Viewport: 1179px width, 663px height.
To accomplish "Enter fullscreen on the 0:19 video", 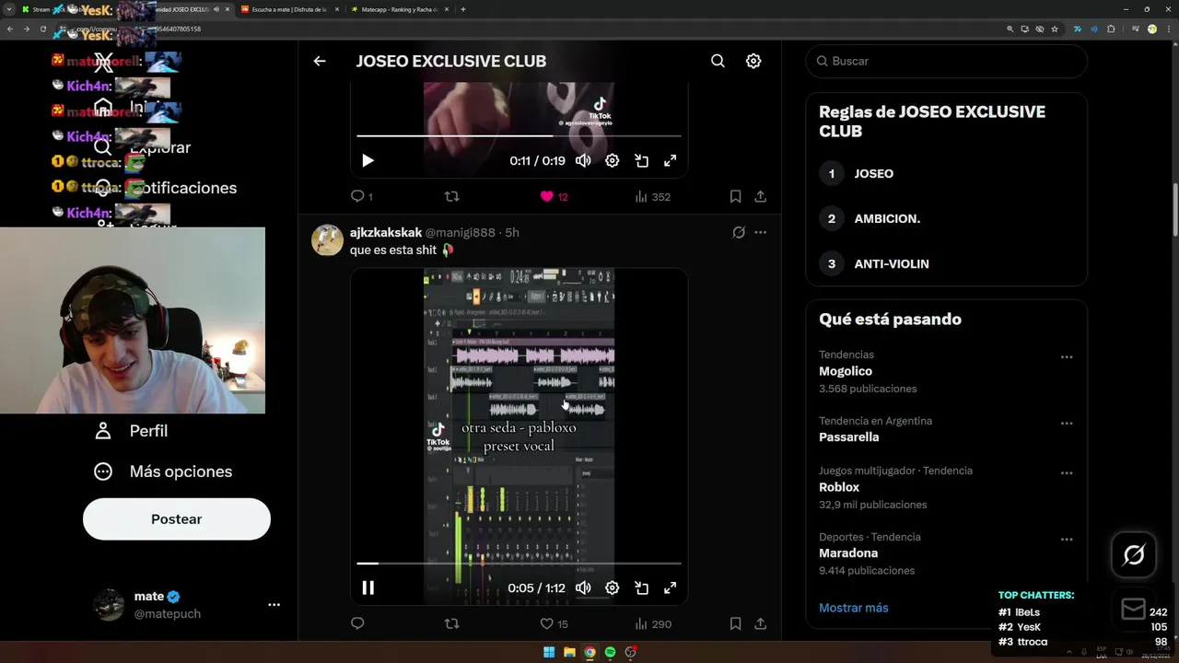I will [671, 160].
